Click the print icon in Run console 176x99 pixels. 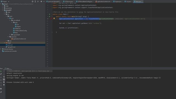pos(4,82)
